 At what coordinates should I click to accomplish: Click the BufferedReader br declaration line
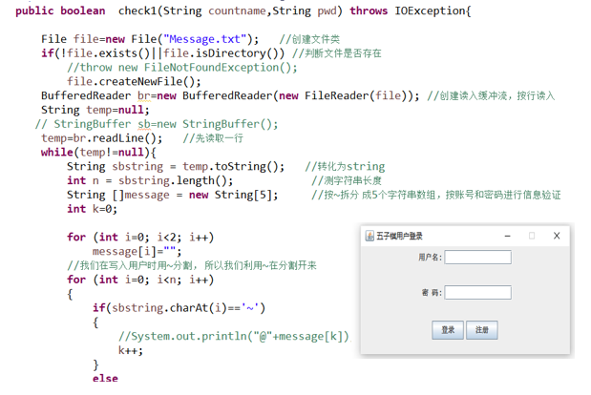point(230,95)
